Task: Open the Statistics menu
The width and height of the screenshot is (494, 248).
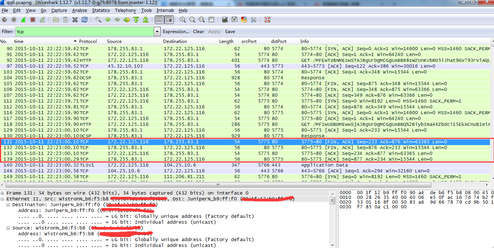Action: pos(101,11)
